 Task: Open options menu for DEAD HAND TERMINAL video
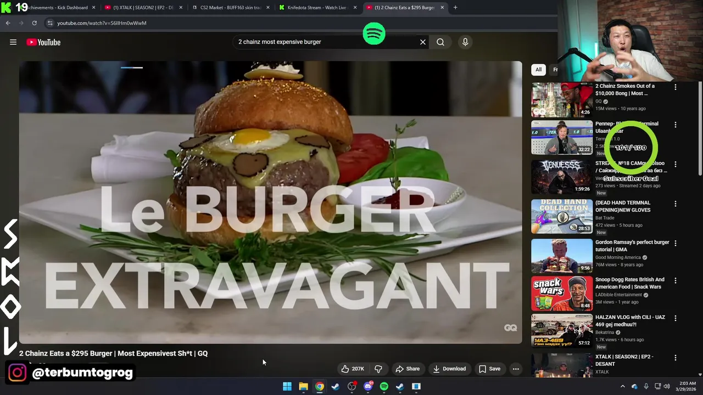pyautogui.click(x=676, y=204)
